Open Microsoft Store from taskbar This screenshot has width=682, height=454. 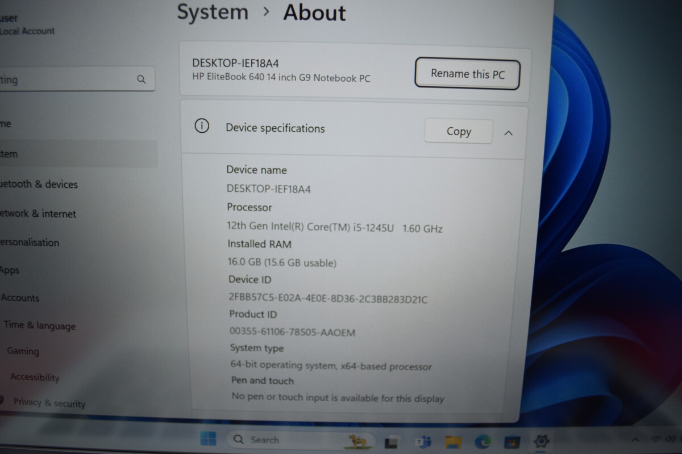512,442
